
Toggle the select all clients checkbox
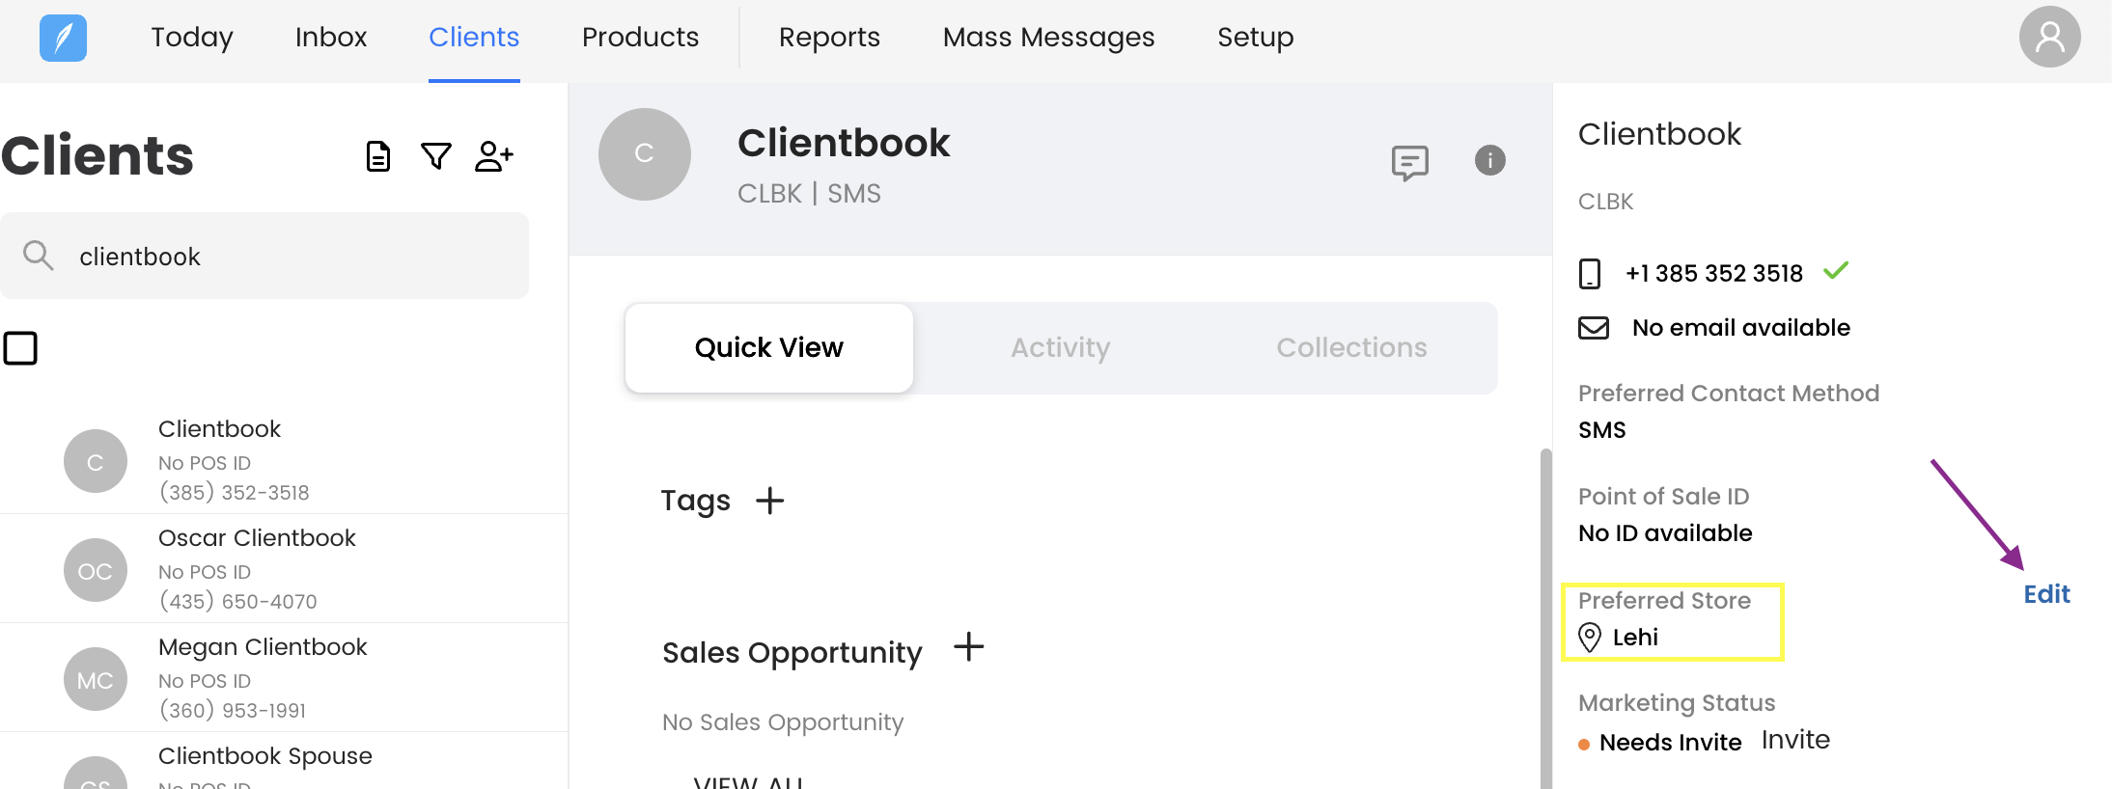(20, 348)
